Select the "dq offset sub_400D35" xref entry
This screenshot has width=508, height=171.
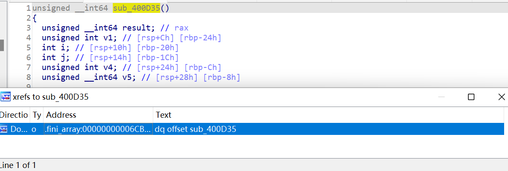195,129
